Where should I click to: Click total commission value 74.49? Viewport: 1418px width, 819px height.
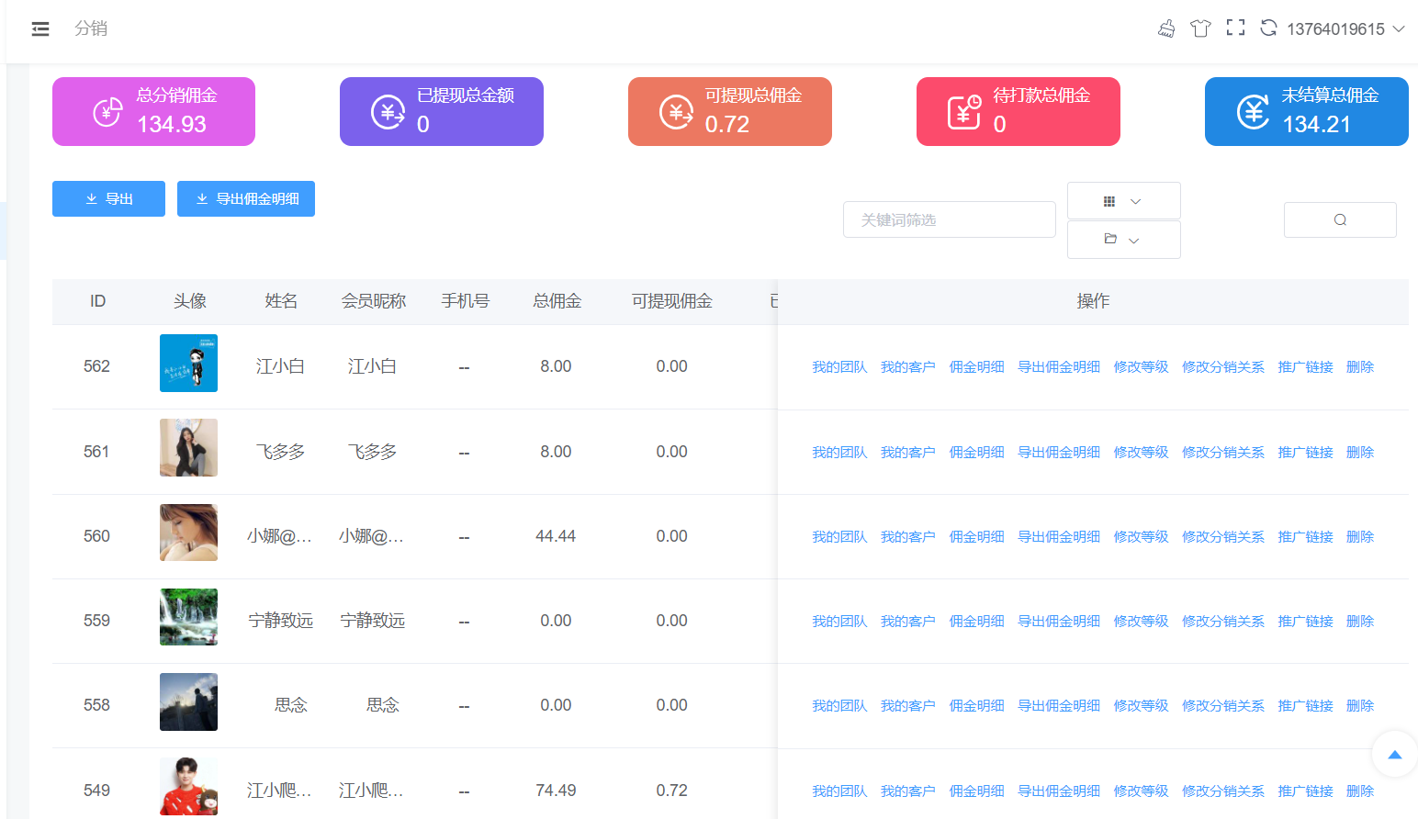click(x=556, y=791)
